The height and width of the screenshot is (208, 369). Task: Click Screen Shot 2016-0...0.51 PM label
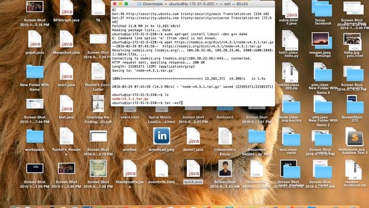(193, 120)
